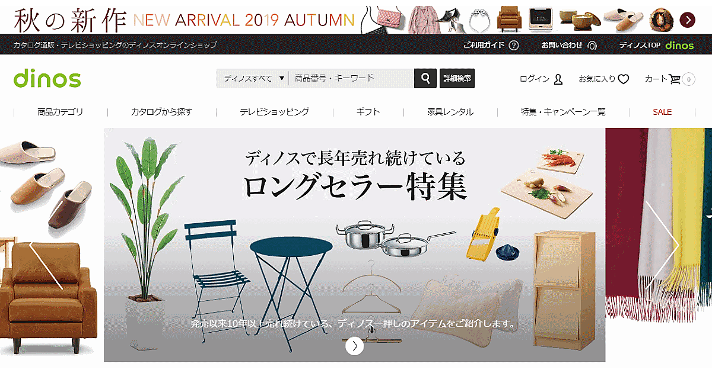Open the SALE menu item
Viewport: 712px width, 373px height.
click(x=662, y=112)
